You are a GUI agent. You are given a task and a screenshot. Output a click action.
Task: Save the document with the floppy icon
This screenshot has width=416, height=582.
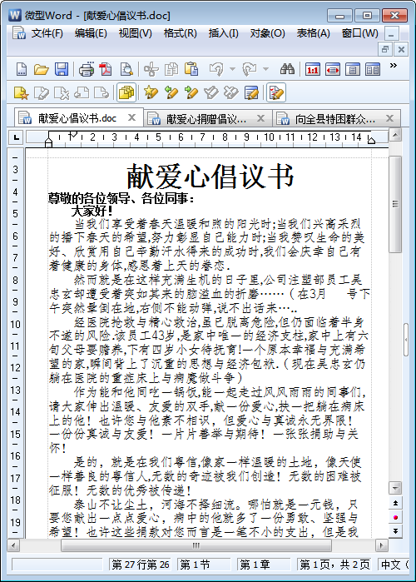(62, 69)
